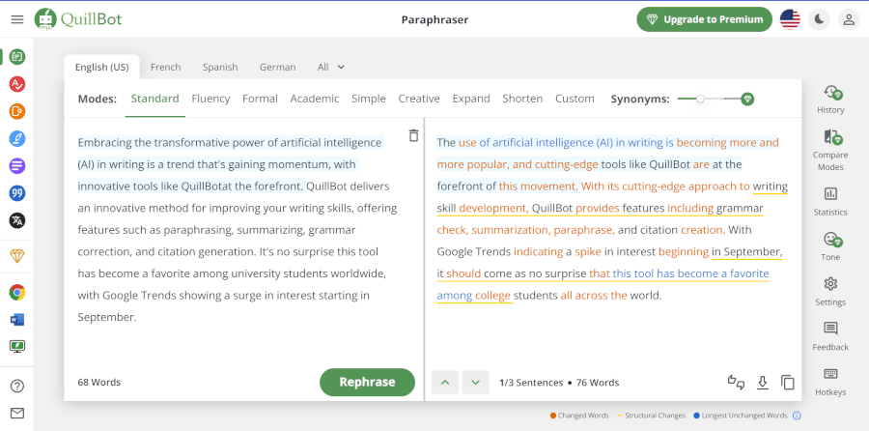Open the Word add-in sidebar icon
The height and width of the screenshot is (431, 869).
coord(17,320)
